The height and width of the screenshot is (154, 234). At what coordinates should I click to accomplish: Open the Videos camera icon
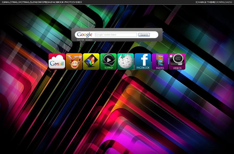coord(177,61)
